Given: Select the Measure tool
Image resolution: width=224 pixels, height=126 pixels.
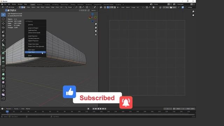Looking at the screenshot, I should click(x=3, y=44).
